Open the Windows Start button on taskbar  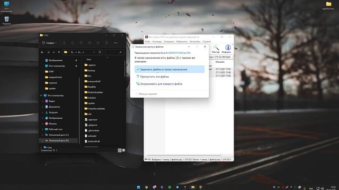tap(138, 187)
